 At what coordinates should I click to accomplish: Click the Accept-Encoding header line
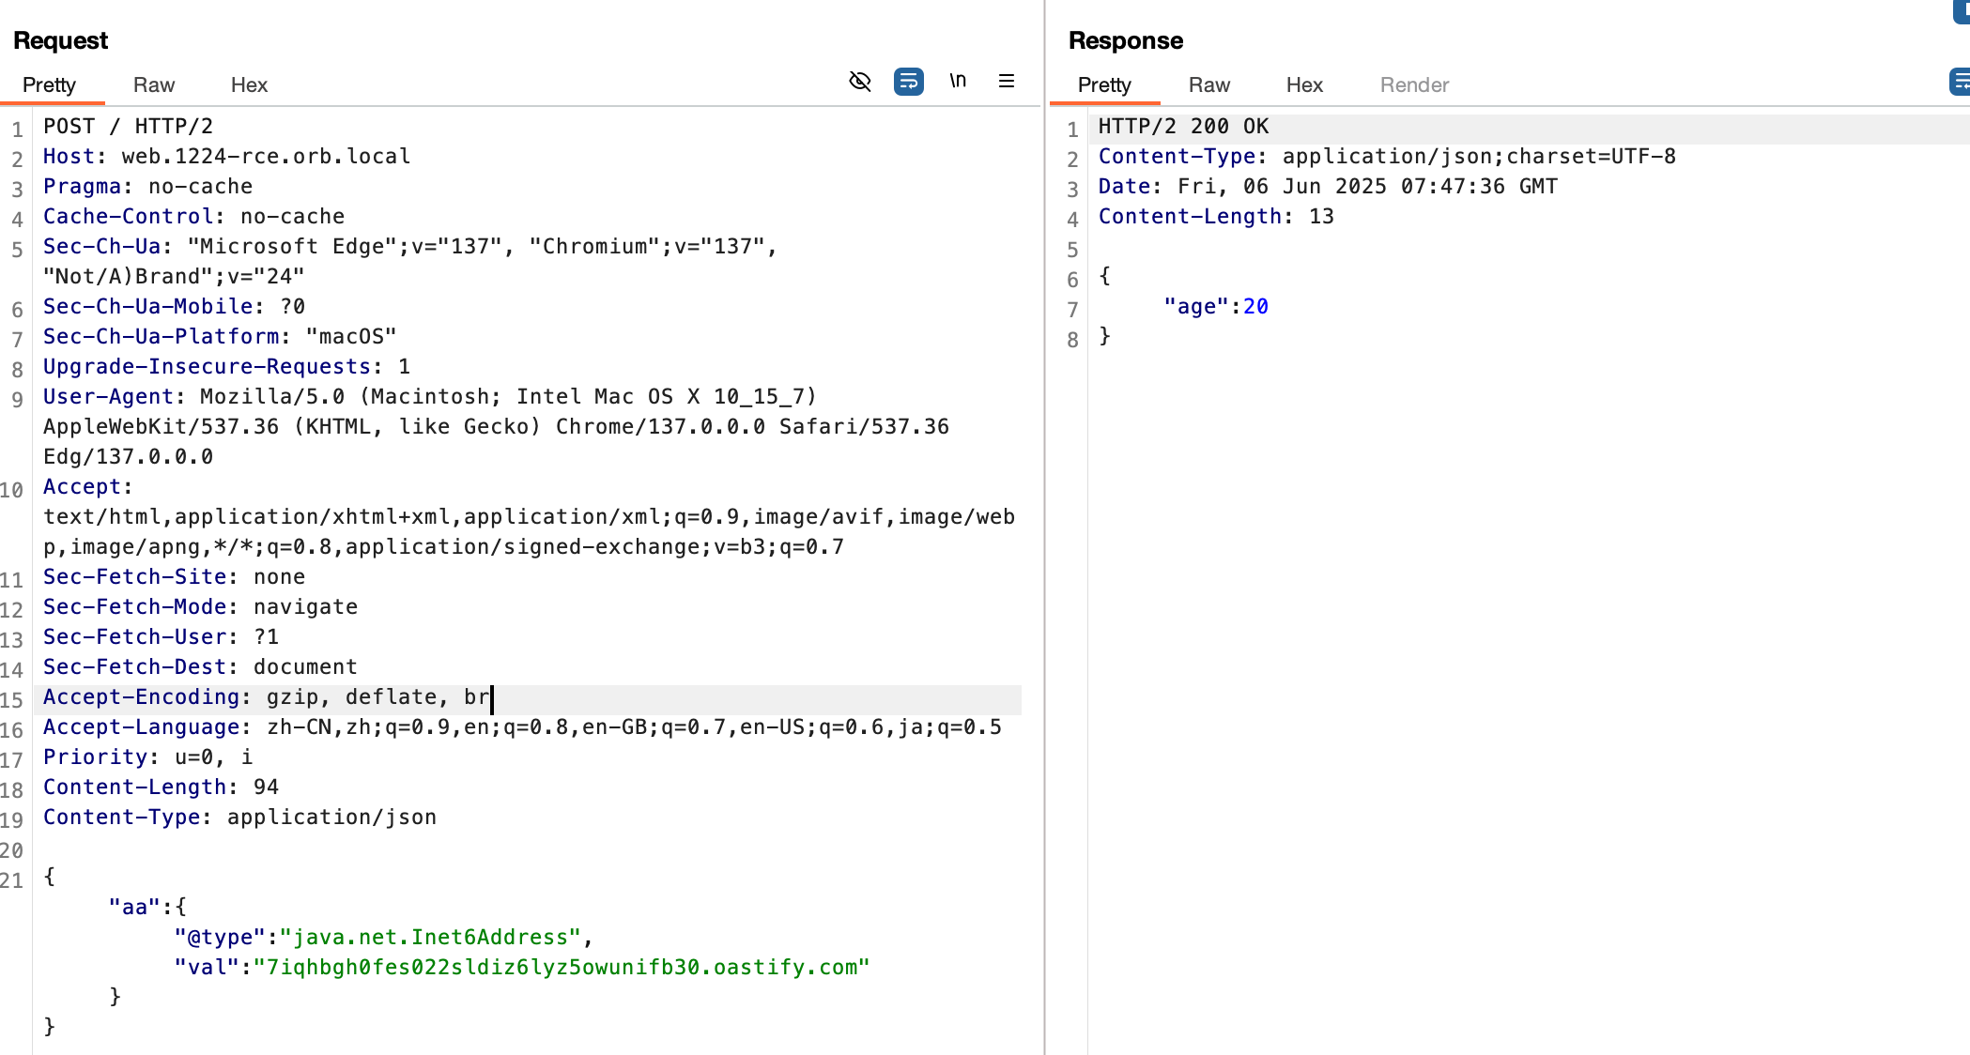pos(267,697)
